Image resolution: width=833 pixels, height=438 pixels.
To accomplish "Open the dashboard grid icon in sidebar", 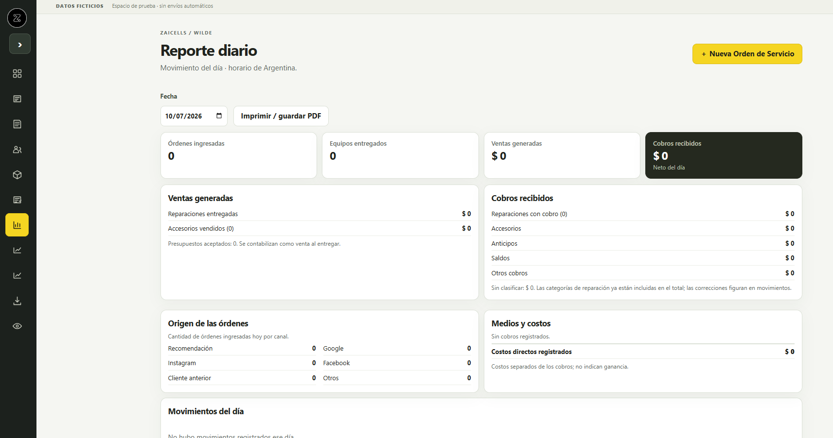I will [x=17, y=73].
